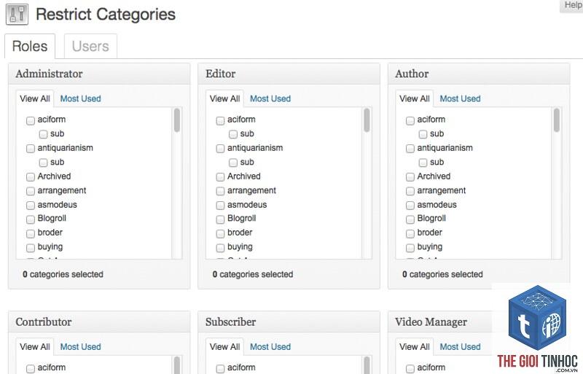Image resolution: width=583 pixels, height=374 pixels.
Task: Collapse the Editor panel header
Action: click(289, 74)
